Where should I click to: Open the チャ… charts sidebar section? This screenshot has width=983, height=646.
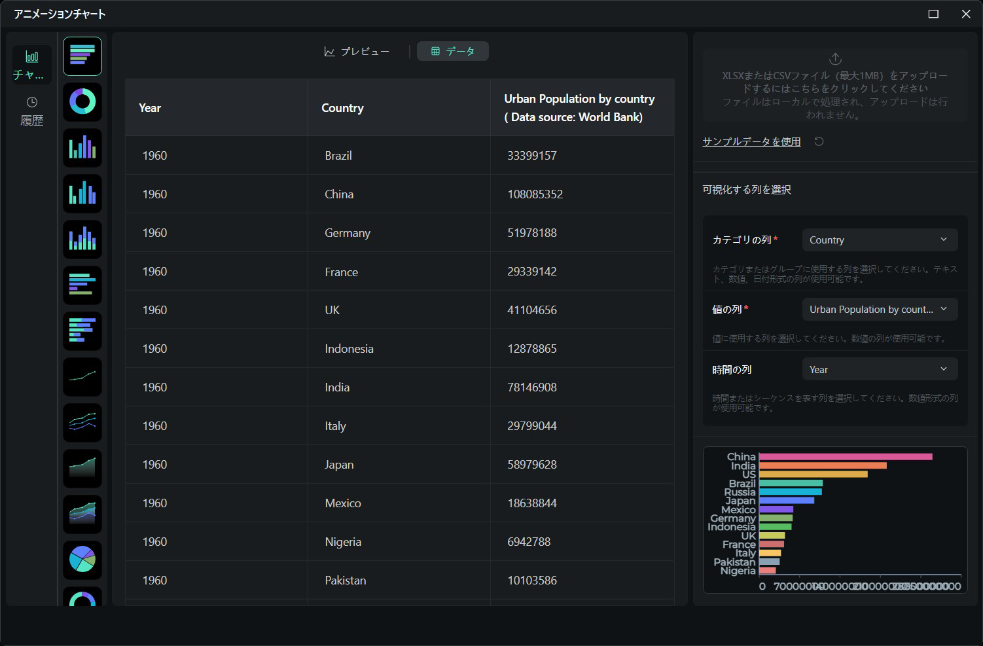coord(31,65)
